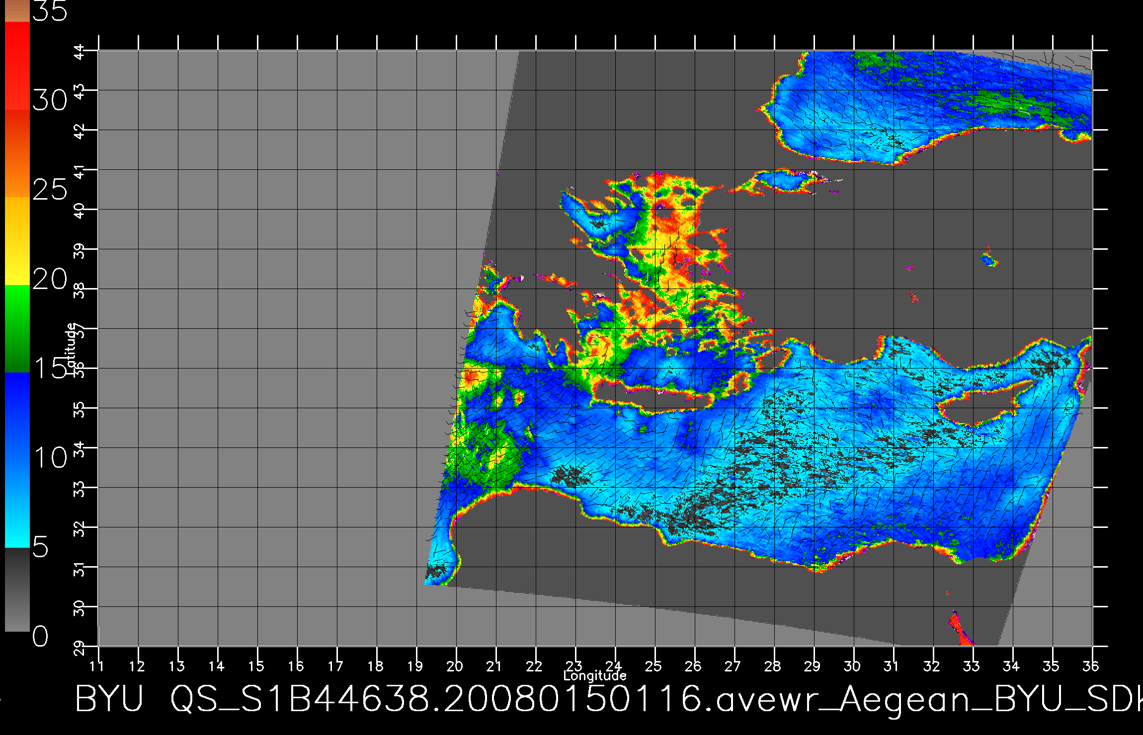The height and width of the screenshot is (735, 1143).
Task: Click longitude tick label 28
Action: click(772, 666)
